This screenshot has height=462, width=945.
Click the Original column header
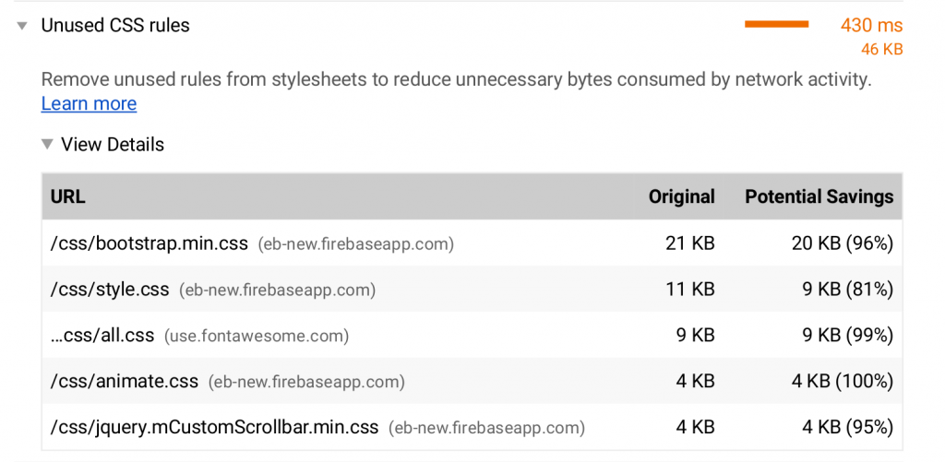681,196
